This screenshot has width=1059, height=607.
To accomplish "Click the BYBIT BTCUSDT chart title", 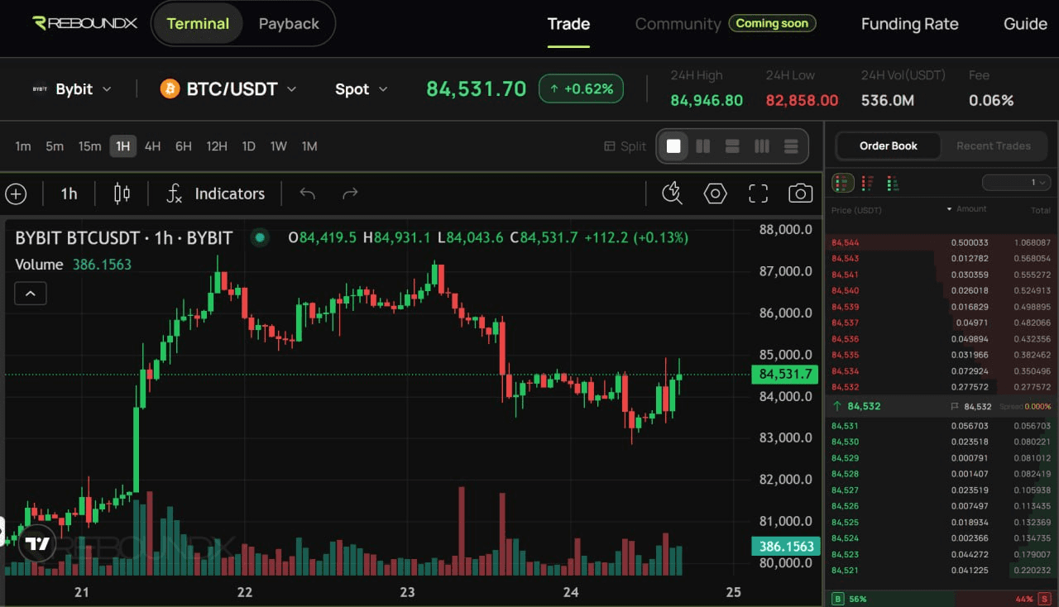I will (x=124, y=238).
